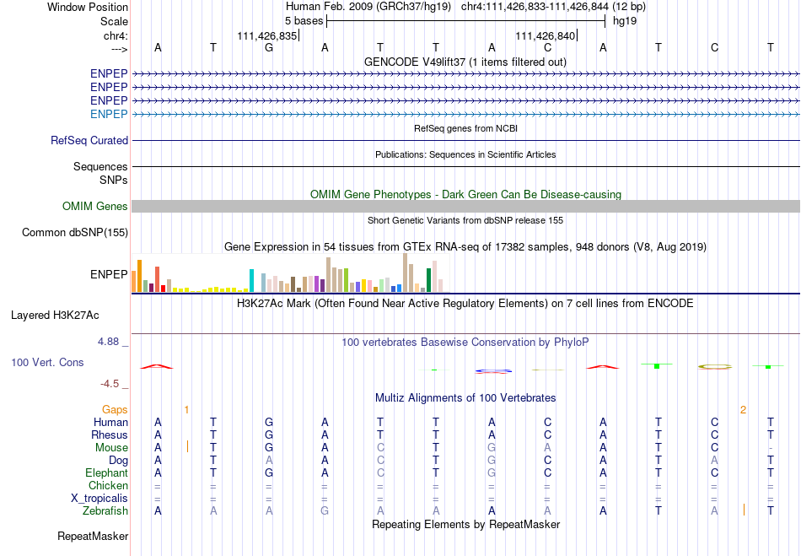The width and height of the screenshot is (801, 556).
Task: Select the Chicken species label
Action: click(108, 485)
